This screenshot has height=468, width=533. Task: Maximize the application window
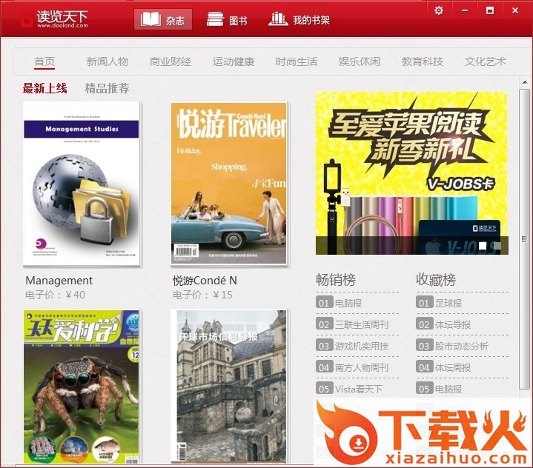click(490, 10)
